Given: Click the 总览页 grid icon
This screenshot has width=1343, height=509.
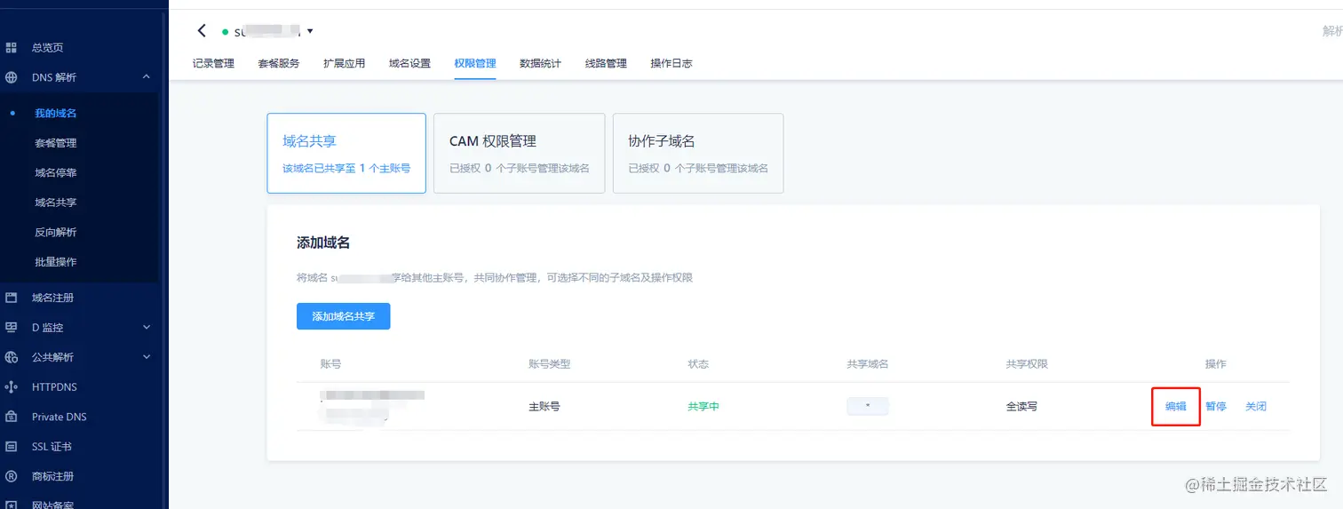Looking at the screenshot, I should point(12,47).
